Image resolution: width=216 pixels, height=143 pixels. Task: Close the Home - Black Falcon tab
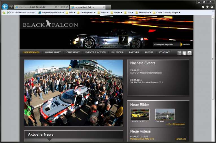104,7
